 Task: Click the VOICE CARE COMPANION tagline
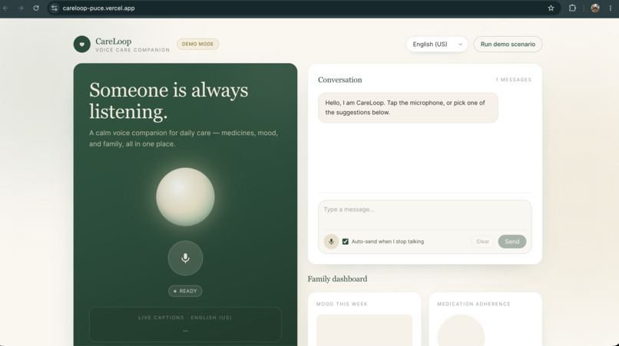tap(133, 50)
